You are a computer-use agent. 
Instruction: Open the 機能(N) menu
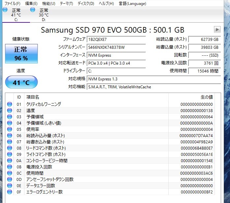[x=48, y=4]
